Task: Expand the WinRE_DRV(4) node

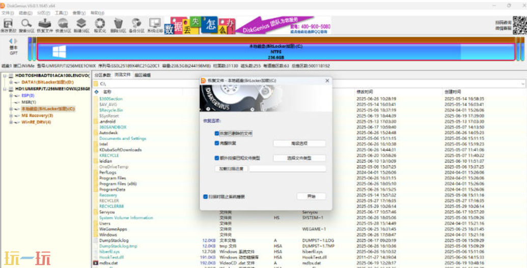Action: pos(11,122)
